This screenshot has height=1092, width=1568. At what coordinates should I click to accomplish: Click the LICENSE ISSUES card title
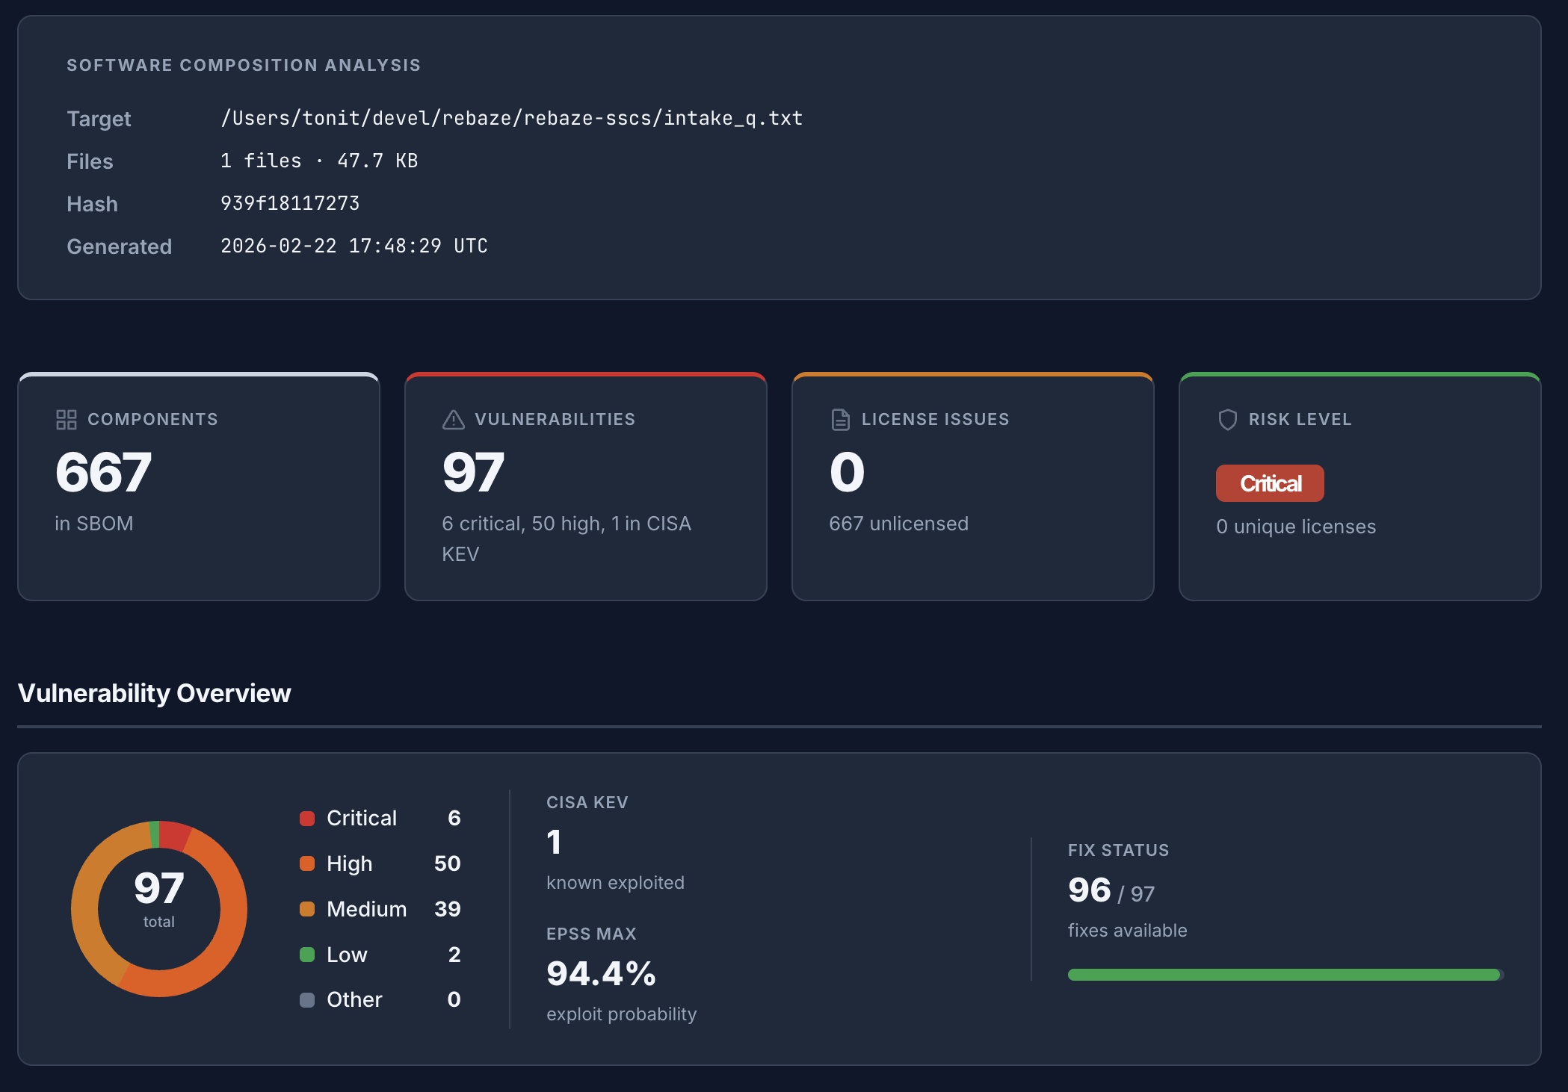tap(935, 420)
